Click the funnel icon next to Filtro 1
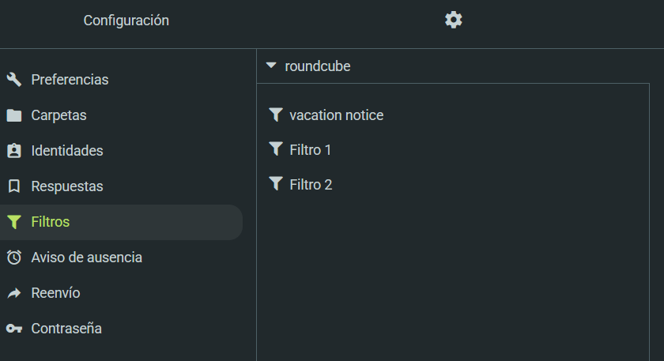 point(275,149)
